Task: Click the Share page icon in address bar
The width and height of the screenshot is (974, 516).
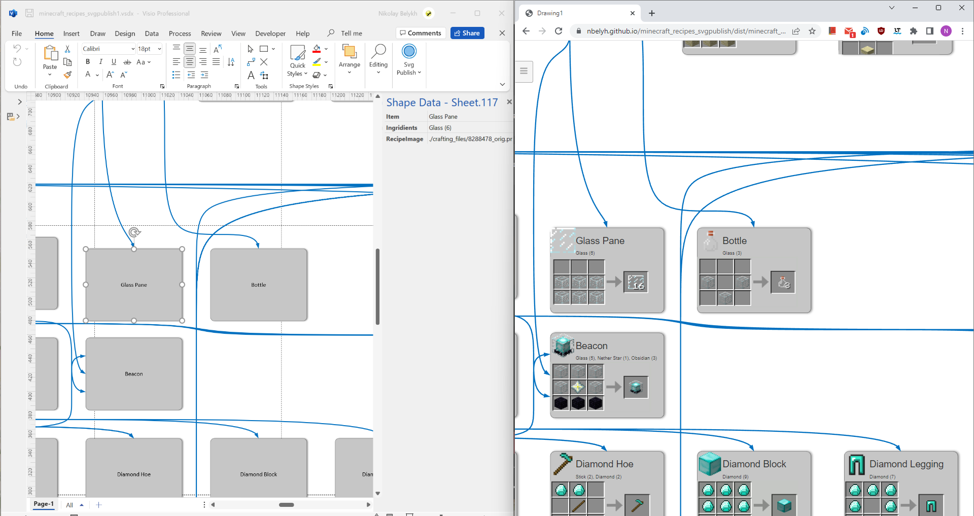Action: [796, 31]
